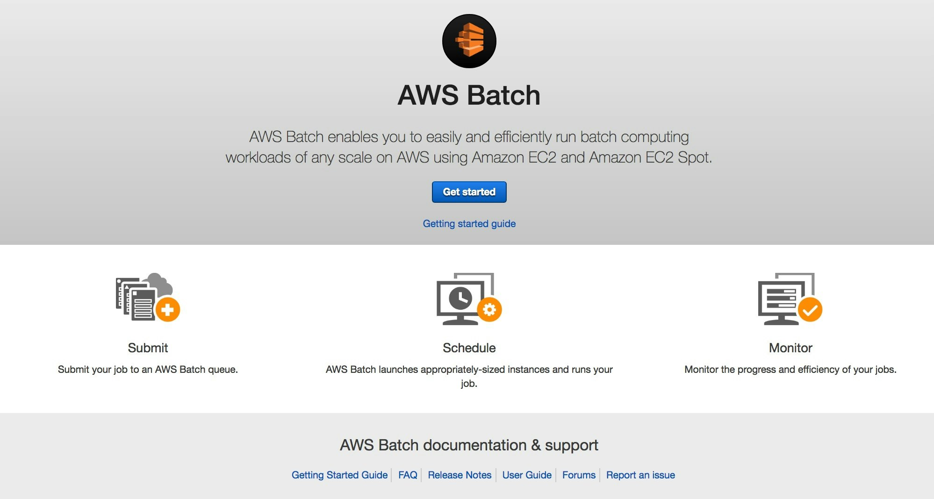Click the Schedule heading text

point(469,348)
